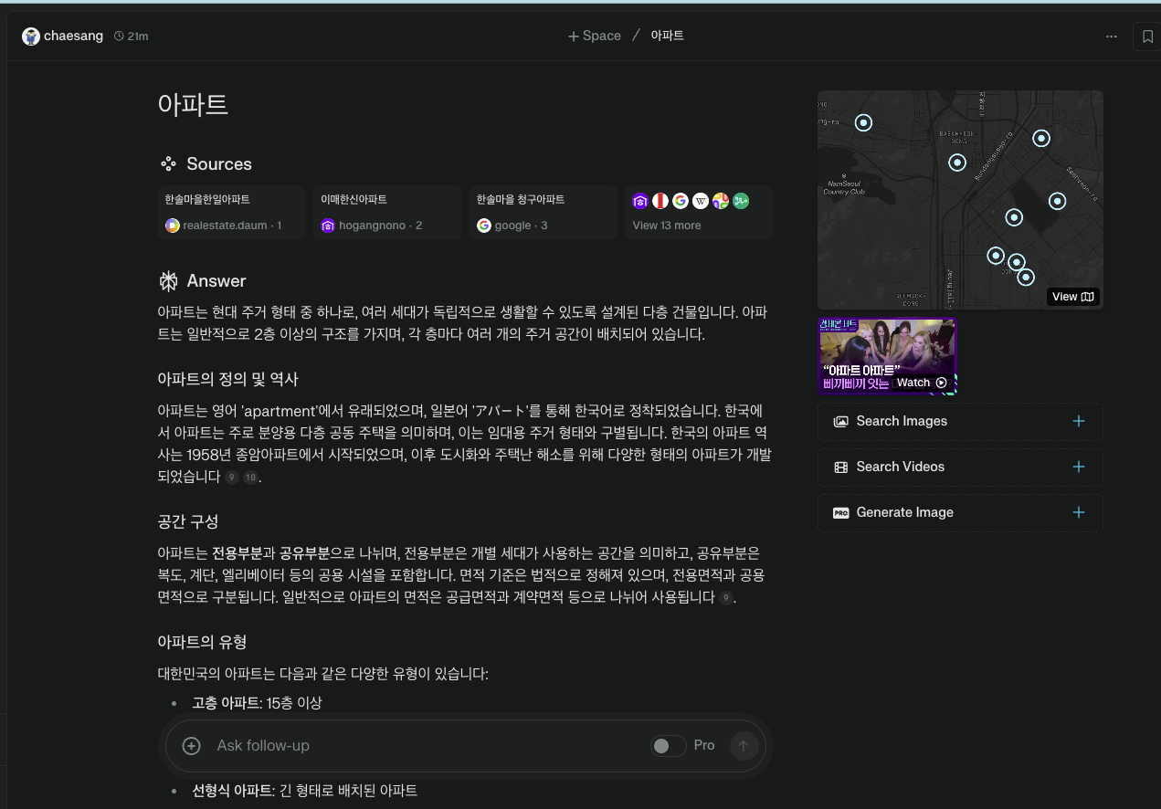Click the 고층 아파트 list item
This screenshot has height=809, width=1161.
point(257,702)
